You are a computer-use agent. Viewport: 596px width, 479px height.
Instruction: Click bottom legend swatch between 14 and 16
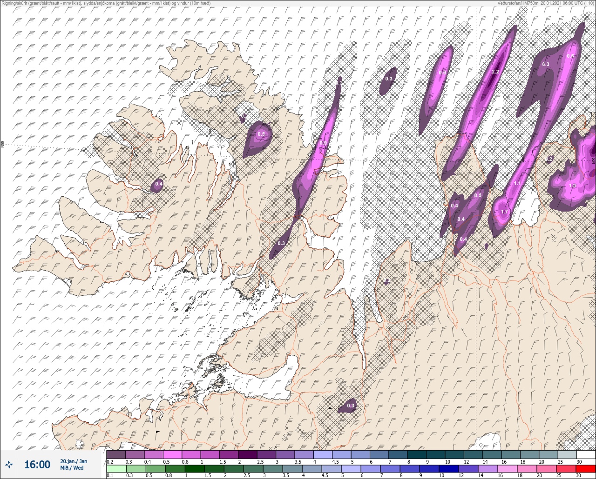tap(488, 469)
